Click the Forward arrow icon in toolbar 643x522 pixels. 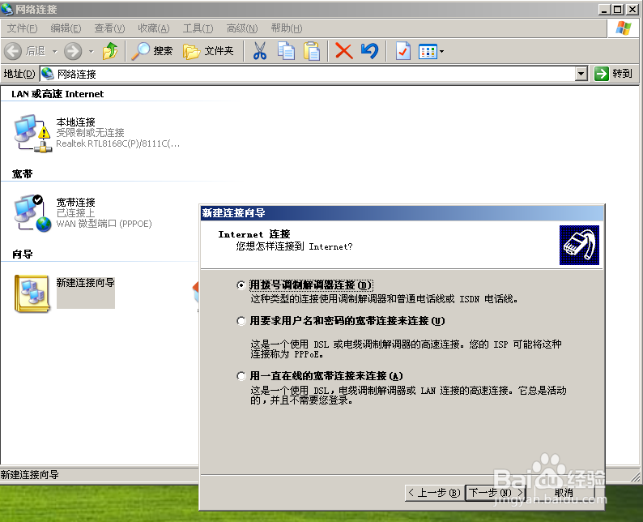[x=73, y=51]
